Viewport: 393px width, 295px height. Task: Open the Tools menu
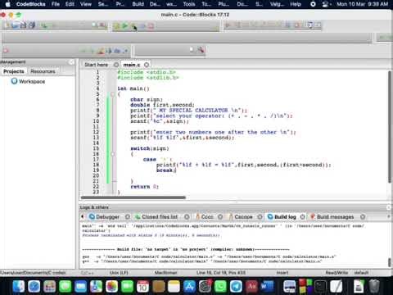point(189,4)
